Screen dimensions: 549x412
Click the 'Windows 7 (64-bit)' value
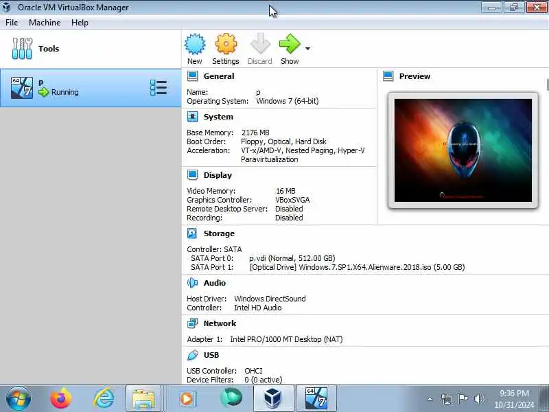click(x=287, y=101)
